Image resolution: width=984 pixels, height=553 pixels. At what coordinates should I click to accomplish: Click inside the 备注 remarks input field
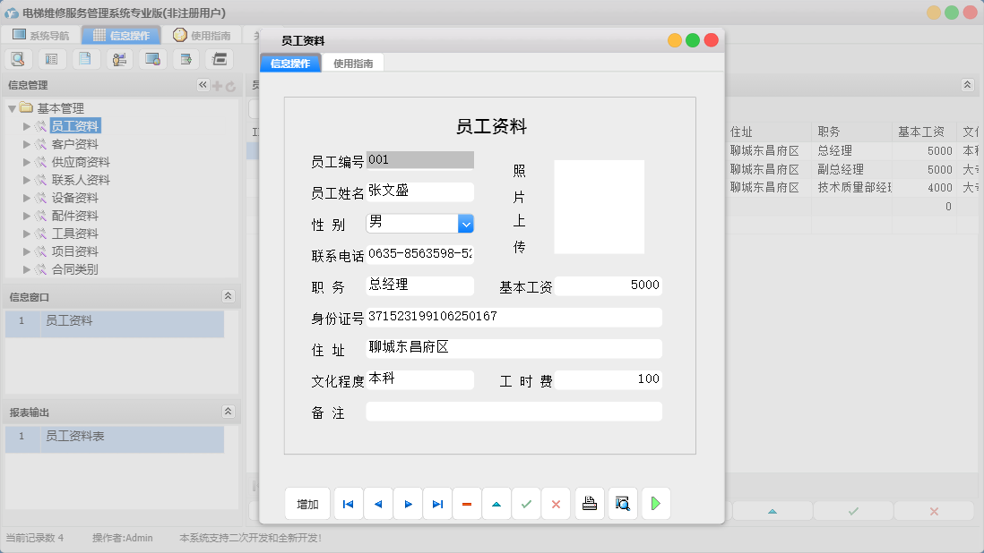click(513, 411)
